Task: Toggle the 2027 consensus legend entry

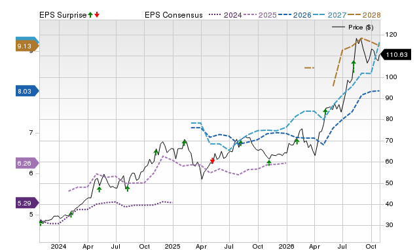Action: 329,15
